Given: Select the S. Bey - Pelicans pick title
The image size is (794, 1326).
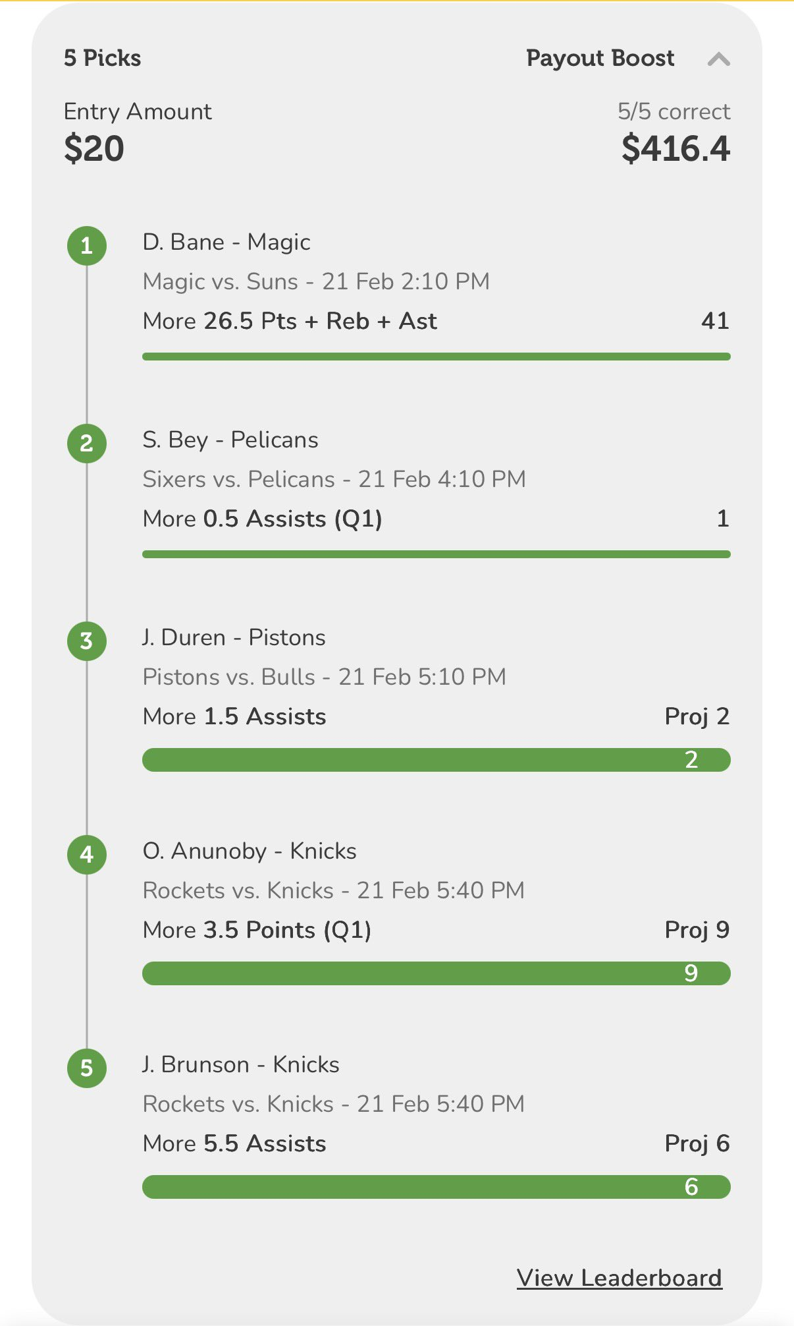Looking at the screenshot, I should click(x=230, y=440).
